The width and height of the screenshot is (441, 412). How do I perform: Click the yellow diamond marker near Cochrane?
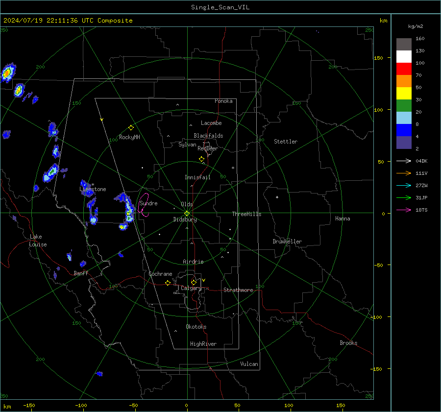(168, 283)
